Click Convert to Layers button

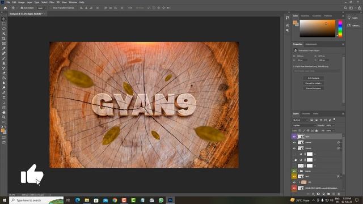click(x=314, y=88)
